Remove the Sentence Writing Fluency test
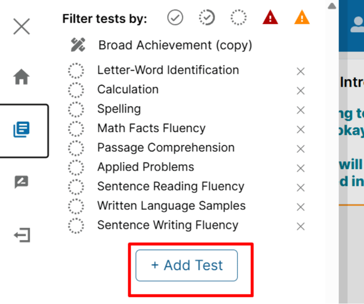 [x=300, y=226]
